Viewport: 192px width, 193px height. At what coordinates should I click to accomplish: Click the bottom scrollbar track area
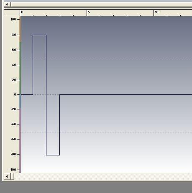(x=103, y=177)
